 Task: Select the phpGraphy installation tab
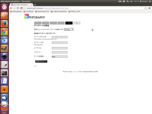[20, 5]
